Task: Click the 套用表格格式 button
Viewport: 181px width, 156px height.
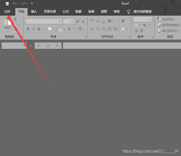Action: point(169,25)
